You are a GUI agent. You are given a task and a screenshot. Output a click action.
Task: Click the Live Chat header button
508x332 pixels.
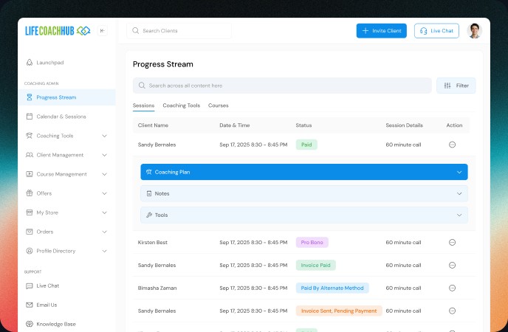pos(436,31)
